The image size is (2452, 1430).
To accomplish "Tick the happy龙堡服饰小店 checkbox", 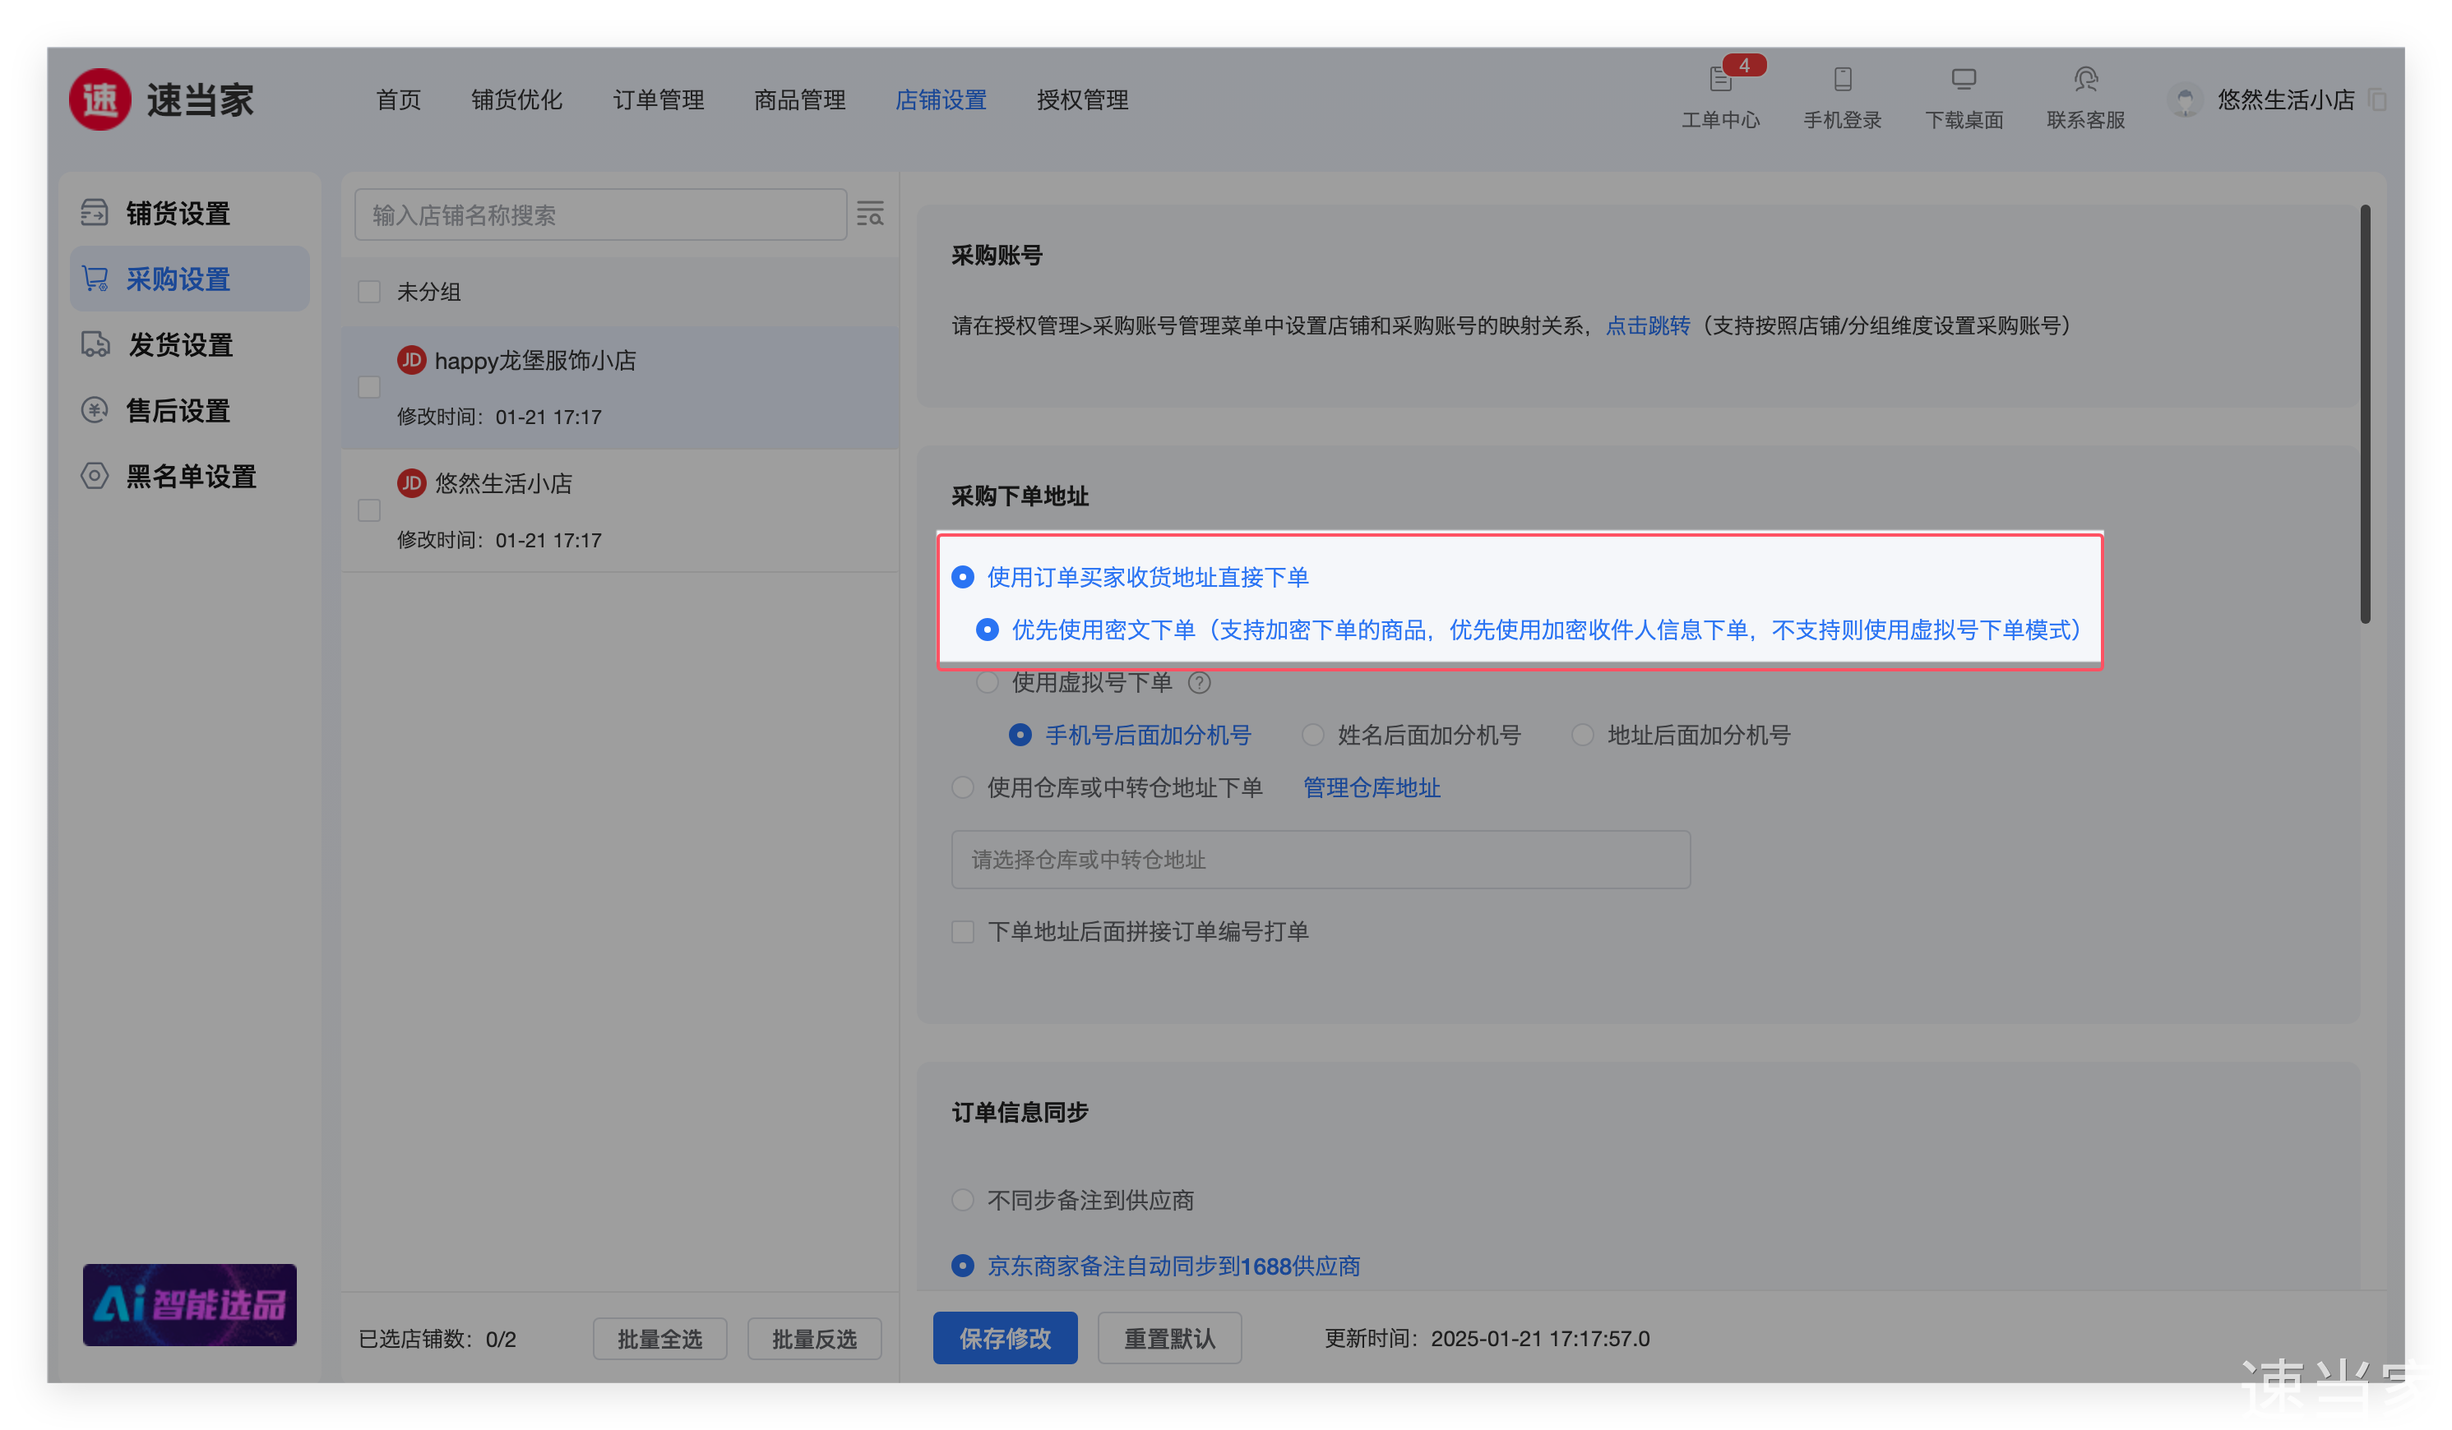I will 368,387.
